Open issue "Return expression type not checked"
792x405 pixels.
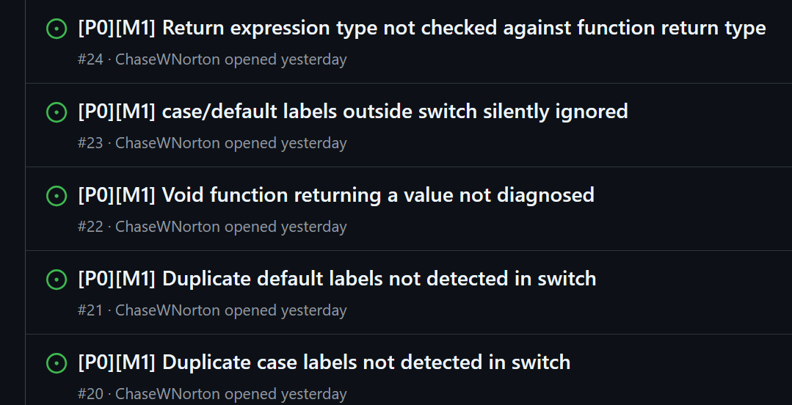click(x=421, y=29)
